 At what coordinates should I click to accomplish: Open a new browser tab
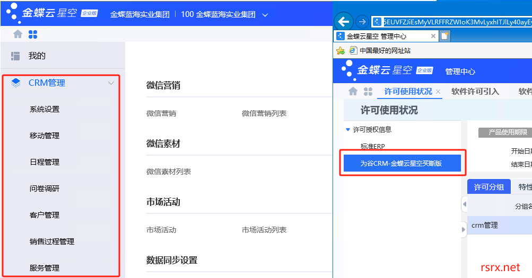(445, 36)
